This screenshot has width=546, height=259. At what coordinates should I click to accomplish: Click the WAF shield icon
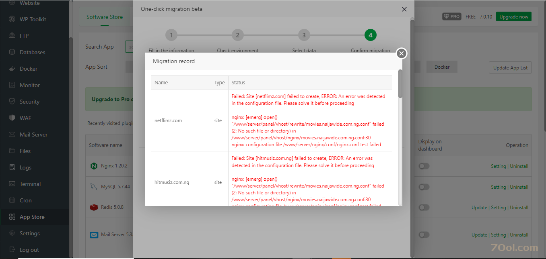coord(12,118)
